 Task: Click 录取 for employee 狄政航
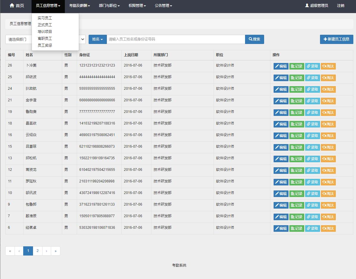pos(312,89)
